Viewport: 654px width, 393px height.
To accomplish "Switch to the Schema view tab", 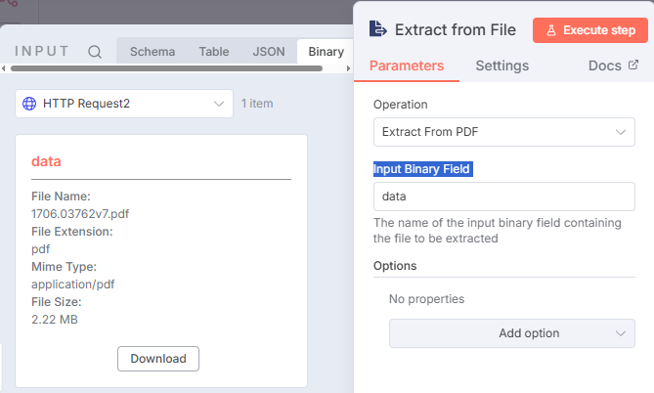I will coord(153,52).
